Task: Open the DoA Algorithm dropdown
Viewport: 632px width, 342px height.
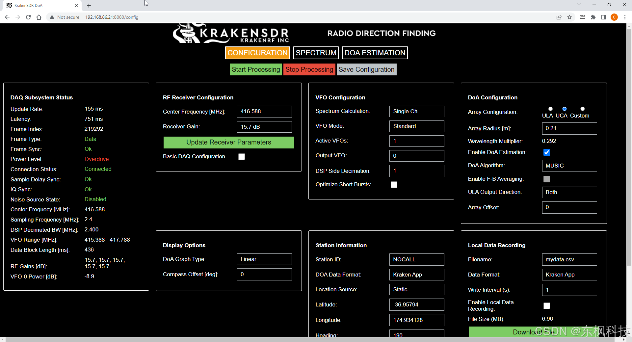Action: pos(569,166)
